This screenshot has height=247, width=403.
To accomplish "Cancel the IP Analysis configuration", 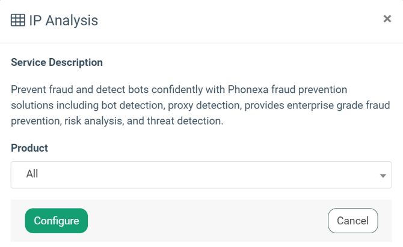I will coord(352,221).
